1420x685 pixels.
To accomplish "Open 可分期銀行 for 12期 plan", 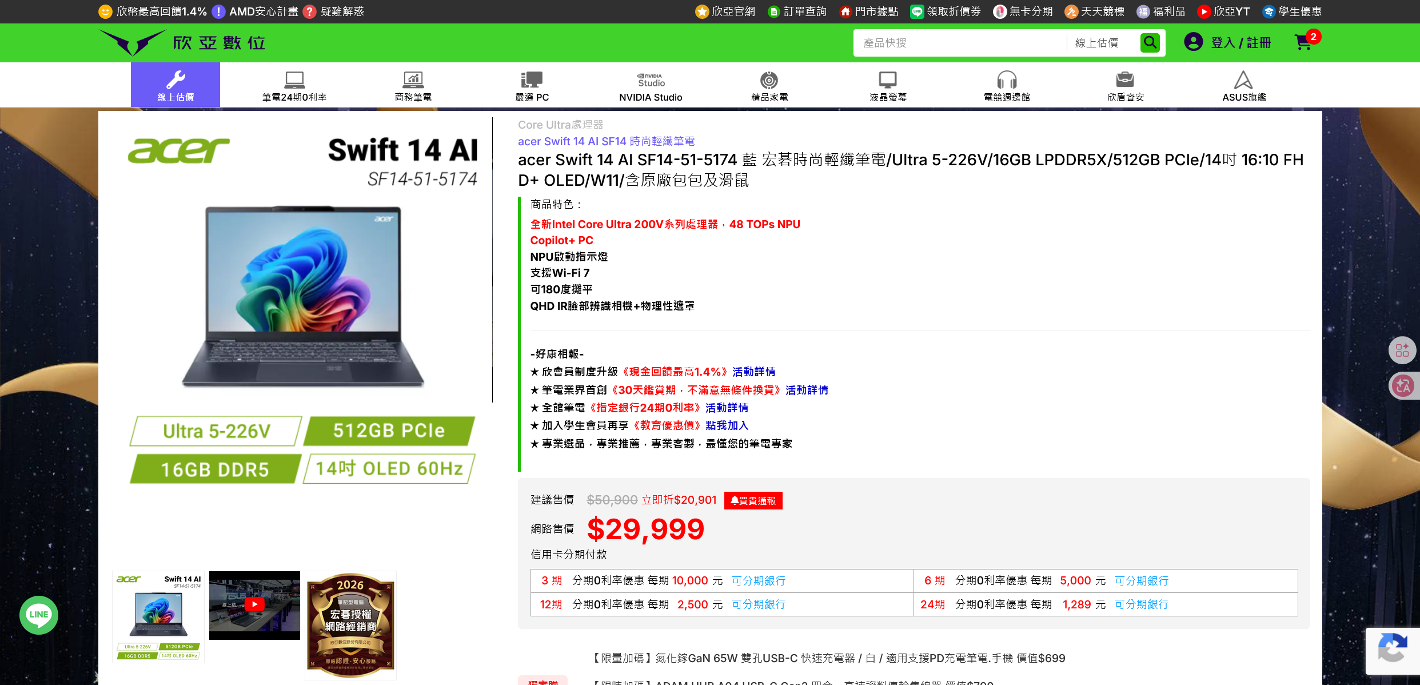I will [x=759, y=604].
